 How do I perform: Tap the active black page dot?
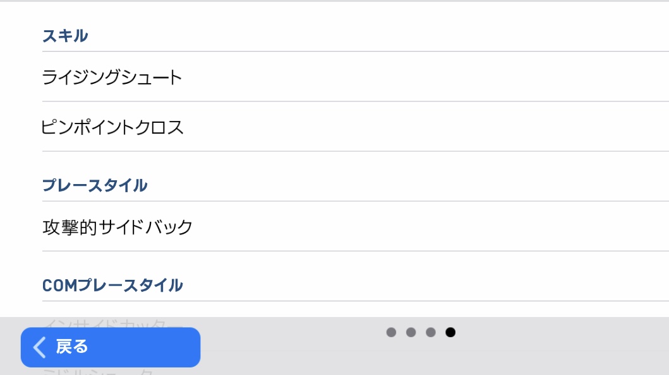(x=450, y=332)
